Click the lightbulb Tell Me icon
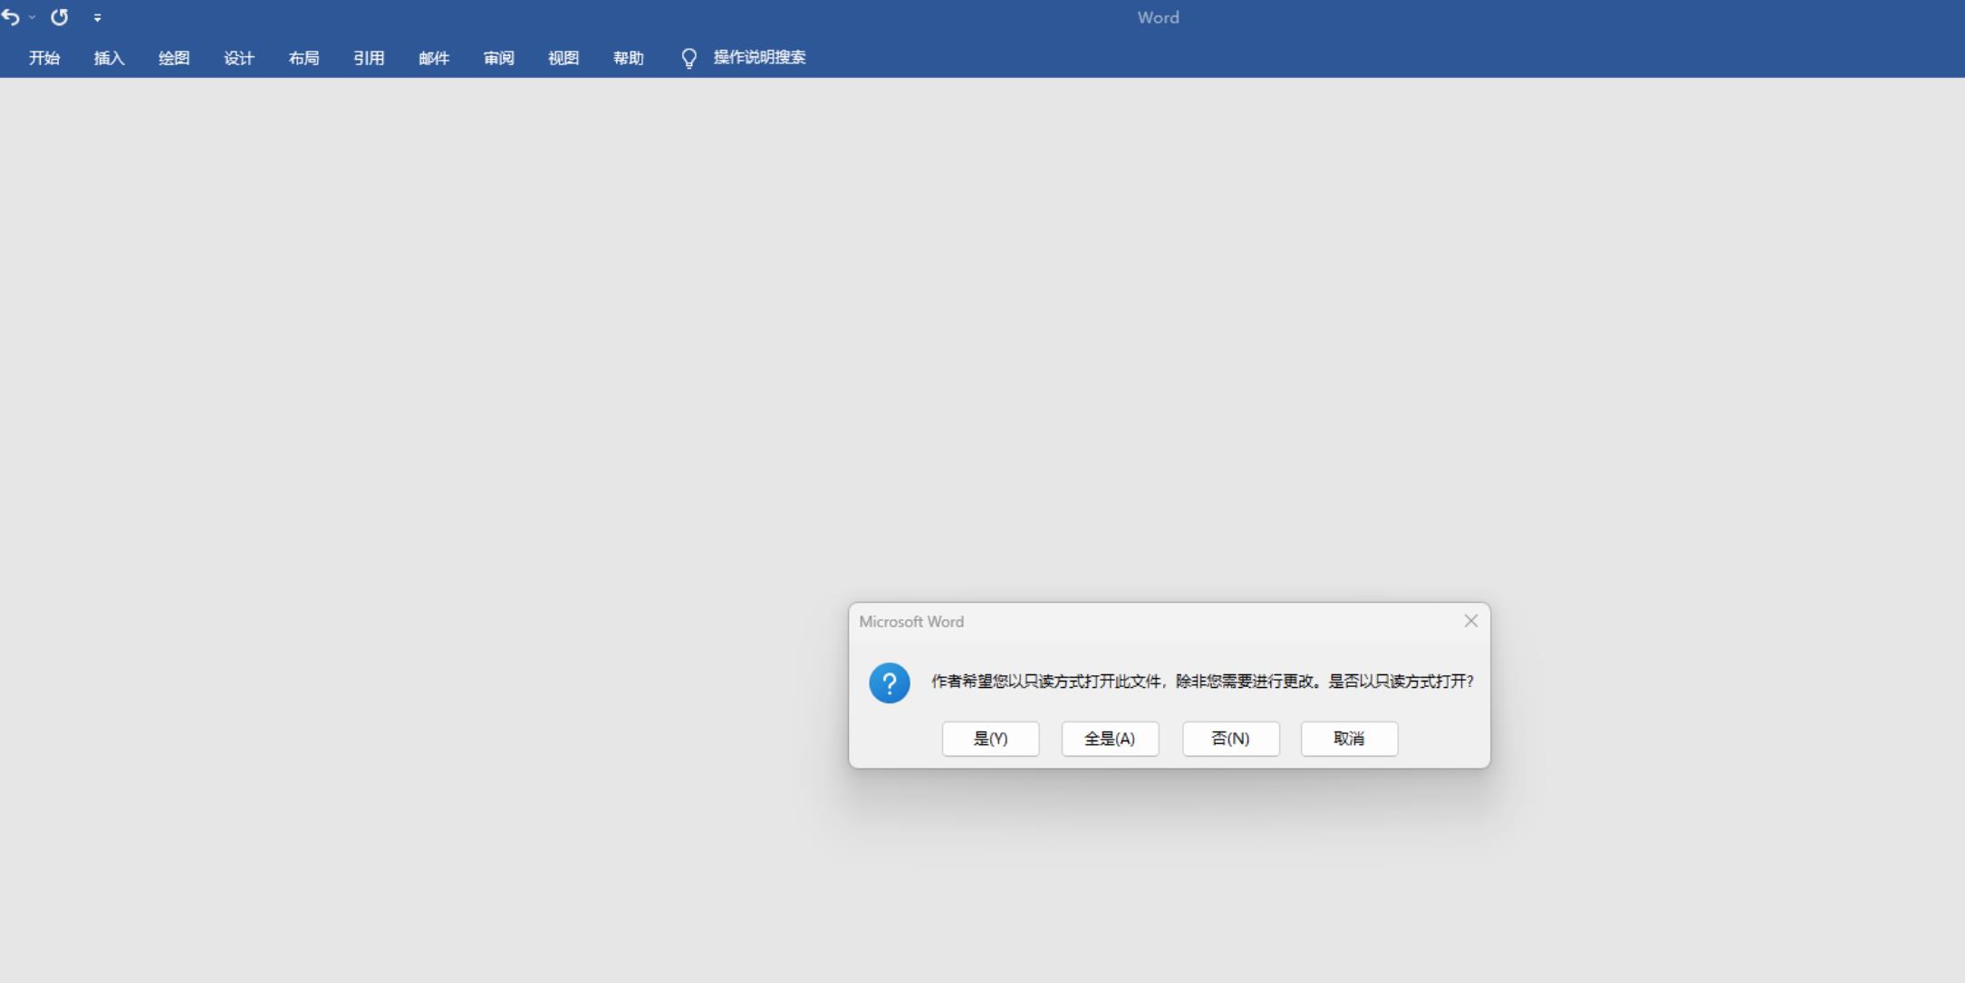1965x983 pixels. (689, 58)
